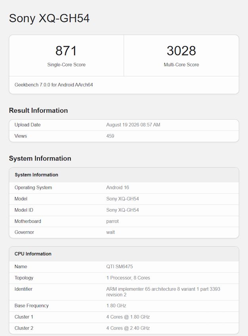This screenshot has height=336, width=248.
Task: Click the Upload Date label
Action: tap(27, 125)
